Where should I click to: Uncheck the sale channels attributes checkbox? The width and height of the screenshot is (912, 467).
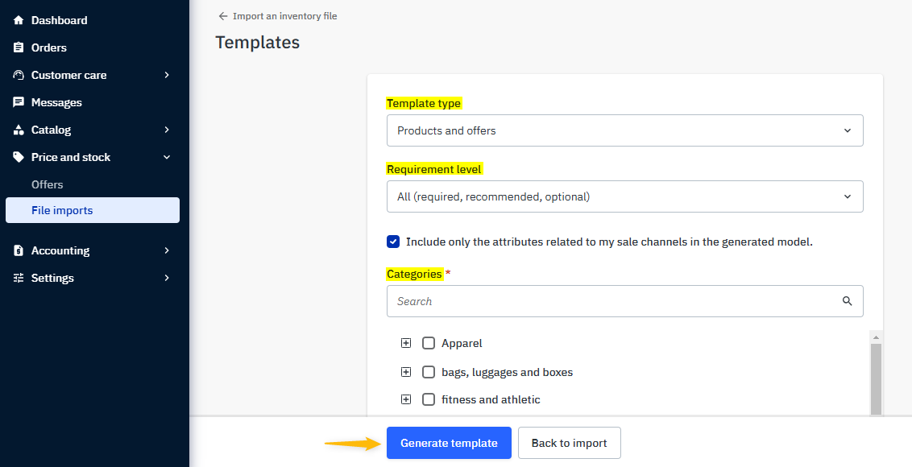393,242
